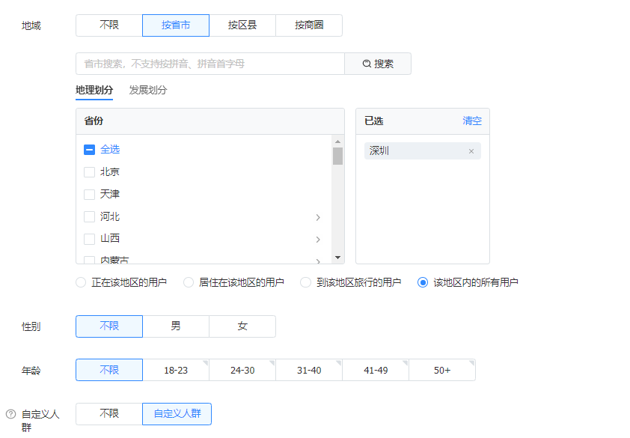This screenshot has width=630, height=438.
Task: Select the 正在该地区的用户 radio button
Action: pyautogui.click(x=81, y=283)
